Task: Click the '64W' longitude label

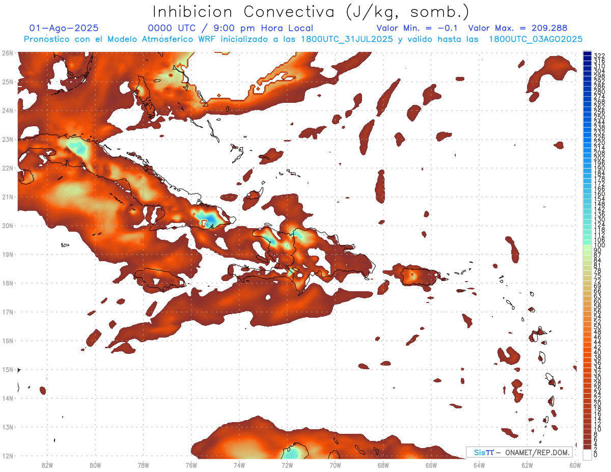Action: pyautogui.click(x=479, y=464)
